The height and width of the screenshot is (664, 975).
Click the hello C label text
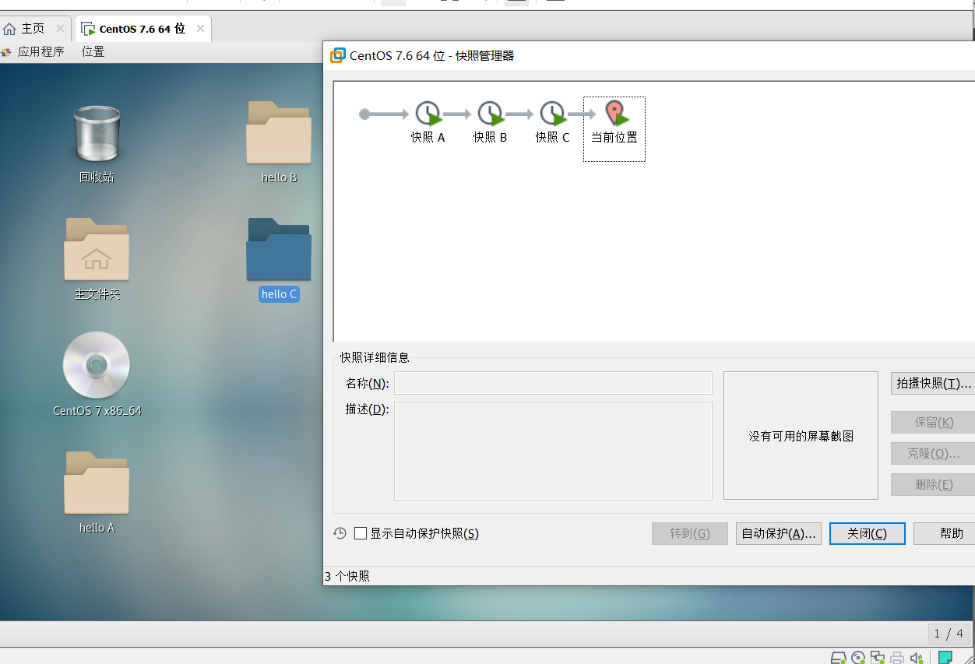pos(279,294)
